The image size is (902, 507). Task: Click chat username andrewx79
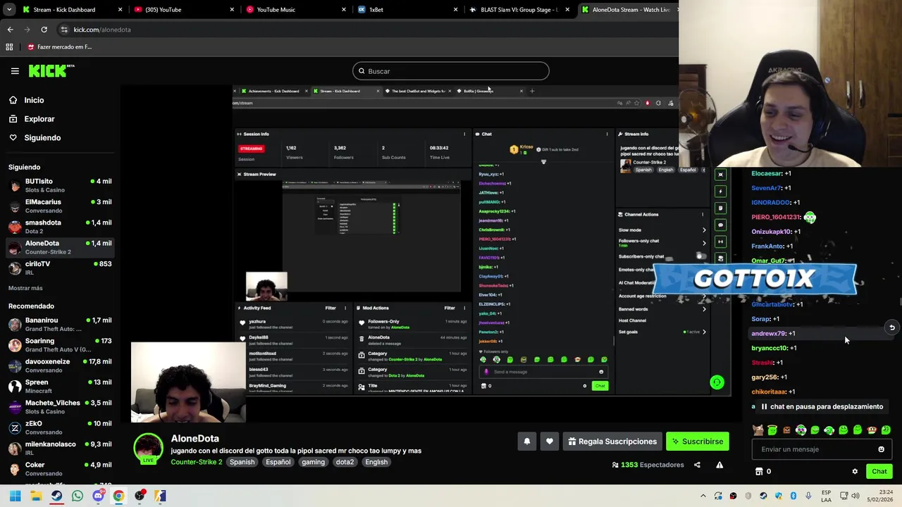[768, 333]
